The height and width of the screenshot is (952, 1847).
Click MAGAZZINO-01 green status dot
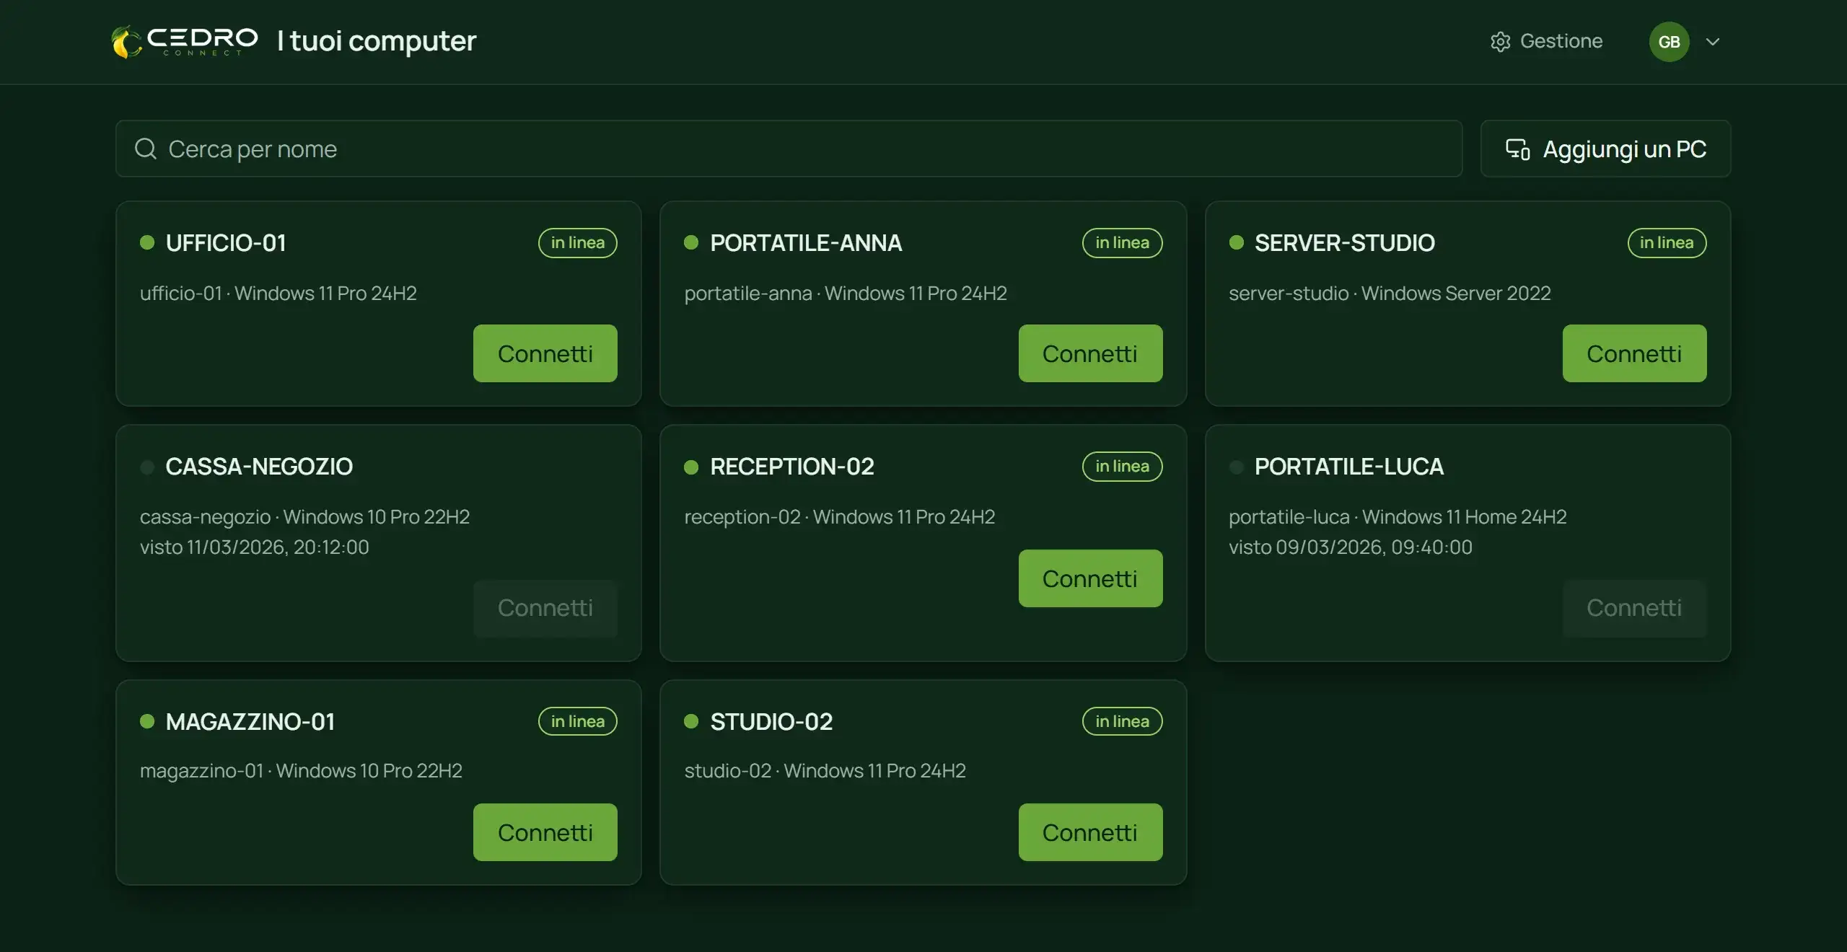147,721
